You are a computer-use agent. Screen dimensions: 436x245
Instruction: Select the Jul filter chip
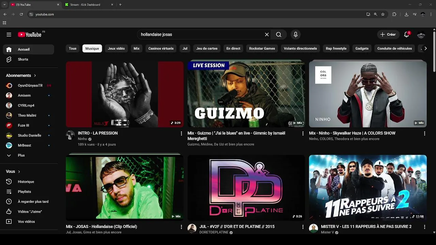pyautogui.click(x=185, y=48)
